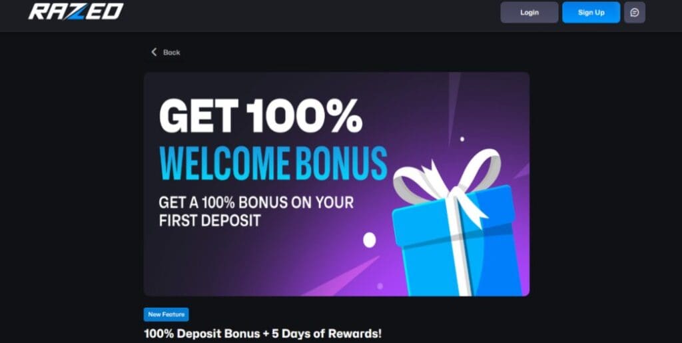Open the chat bubble icon in header
This screenshot has height=343, width=682.
tap(635, 13)
